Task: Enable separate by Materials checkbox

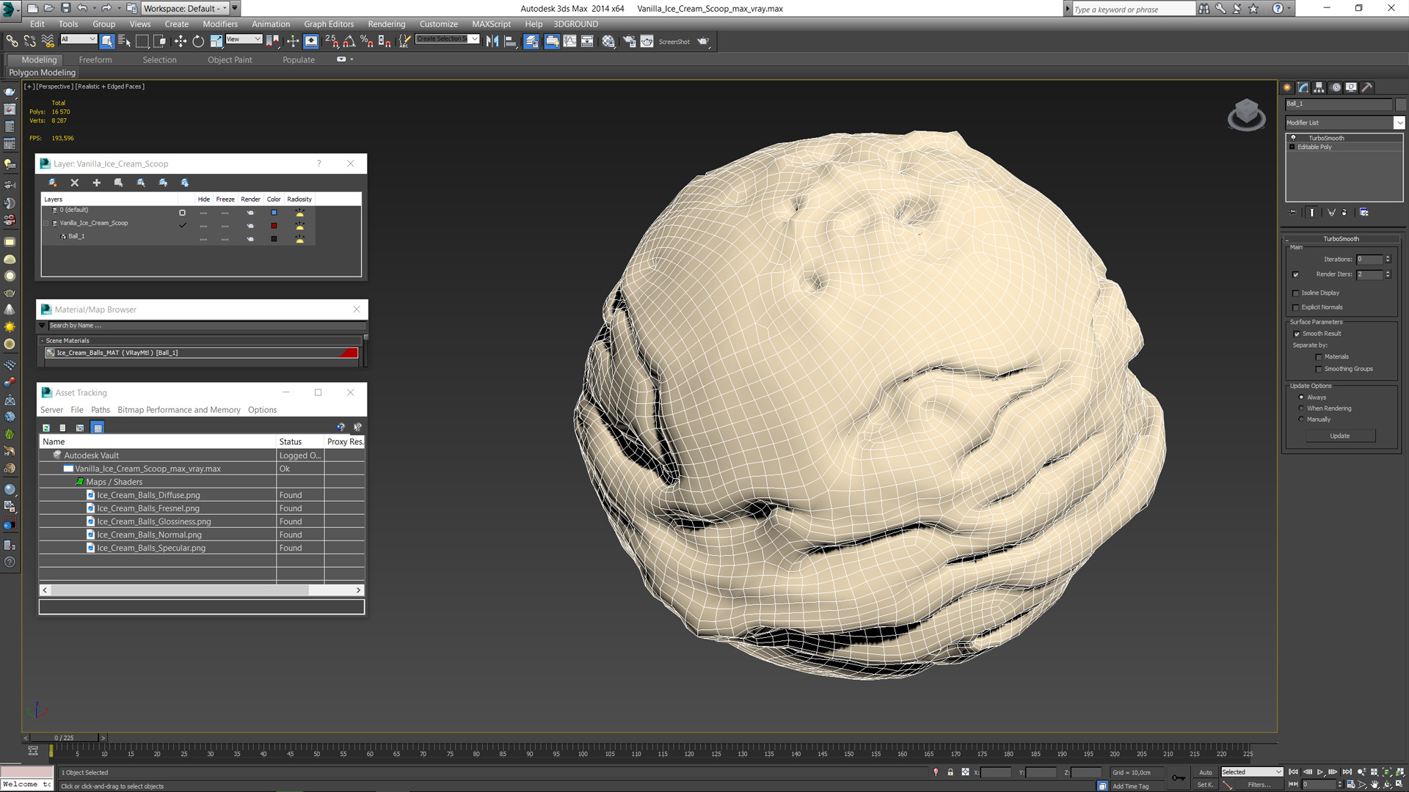Action: click(x=1319, y=357)
